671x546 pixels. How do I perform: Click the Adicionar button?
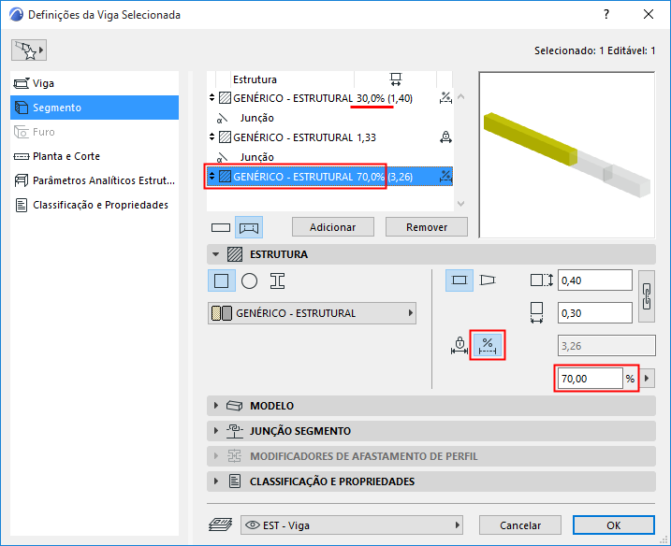[333, 227]
